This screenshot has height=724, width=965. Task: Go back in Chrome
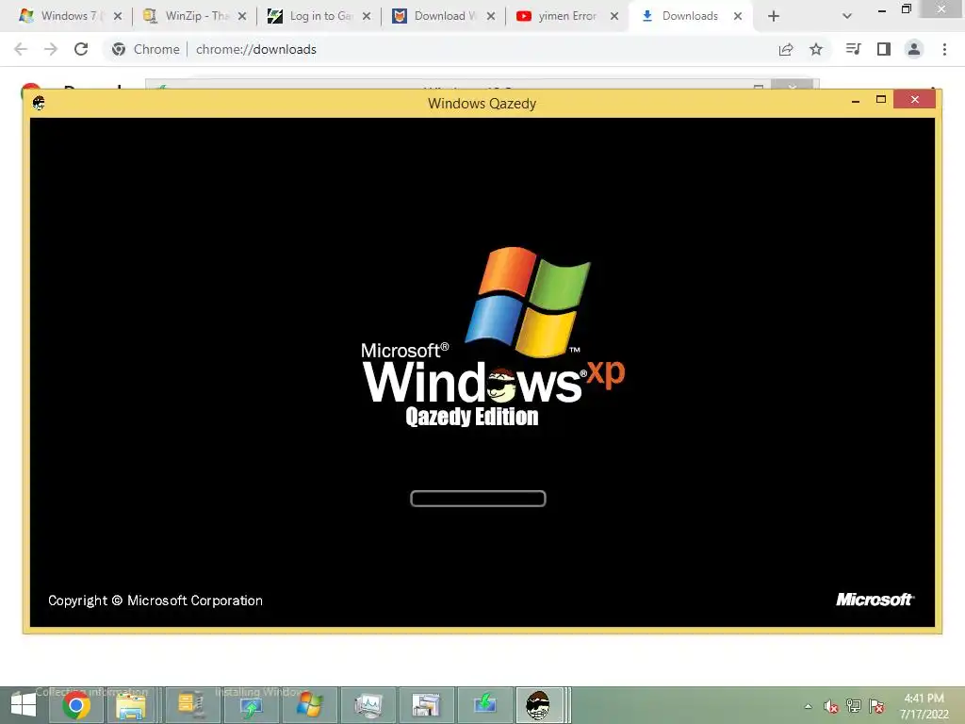[21, 49]
